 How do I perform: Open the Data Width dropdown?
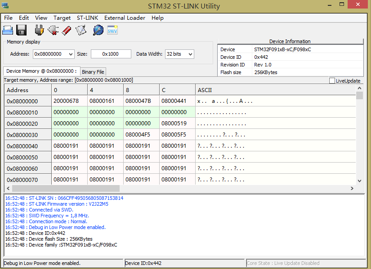click(190, 54)
